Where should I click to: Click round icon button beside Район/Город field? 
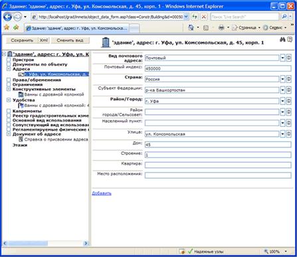tap(288, 101)
